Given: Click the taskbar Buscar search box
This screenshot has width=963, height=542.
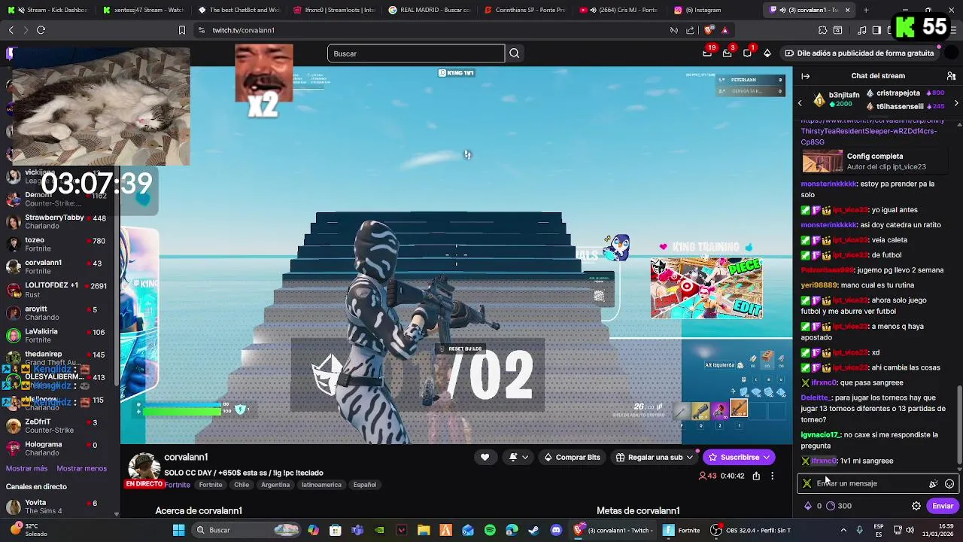Looking at the screenshot, I should pyautogui.click(x=246, y=530).
